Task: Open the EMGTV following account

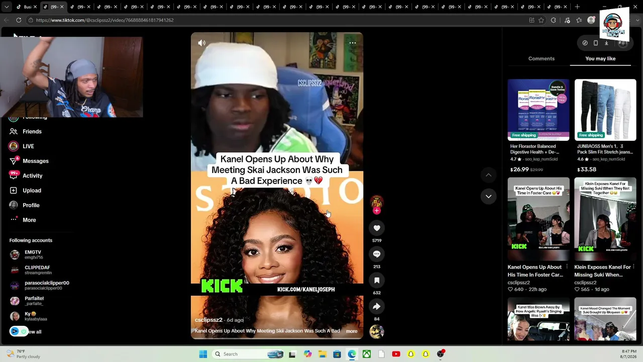Action: (x=33, y=255)
